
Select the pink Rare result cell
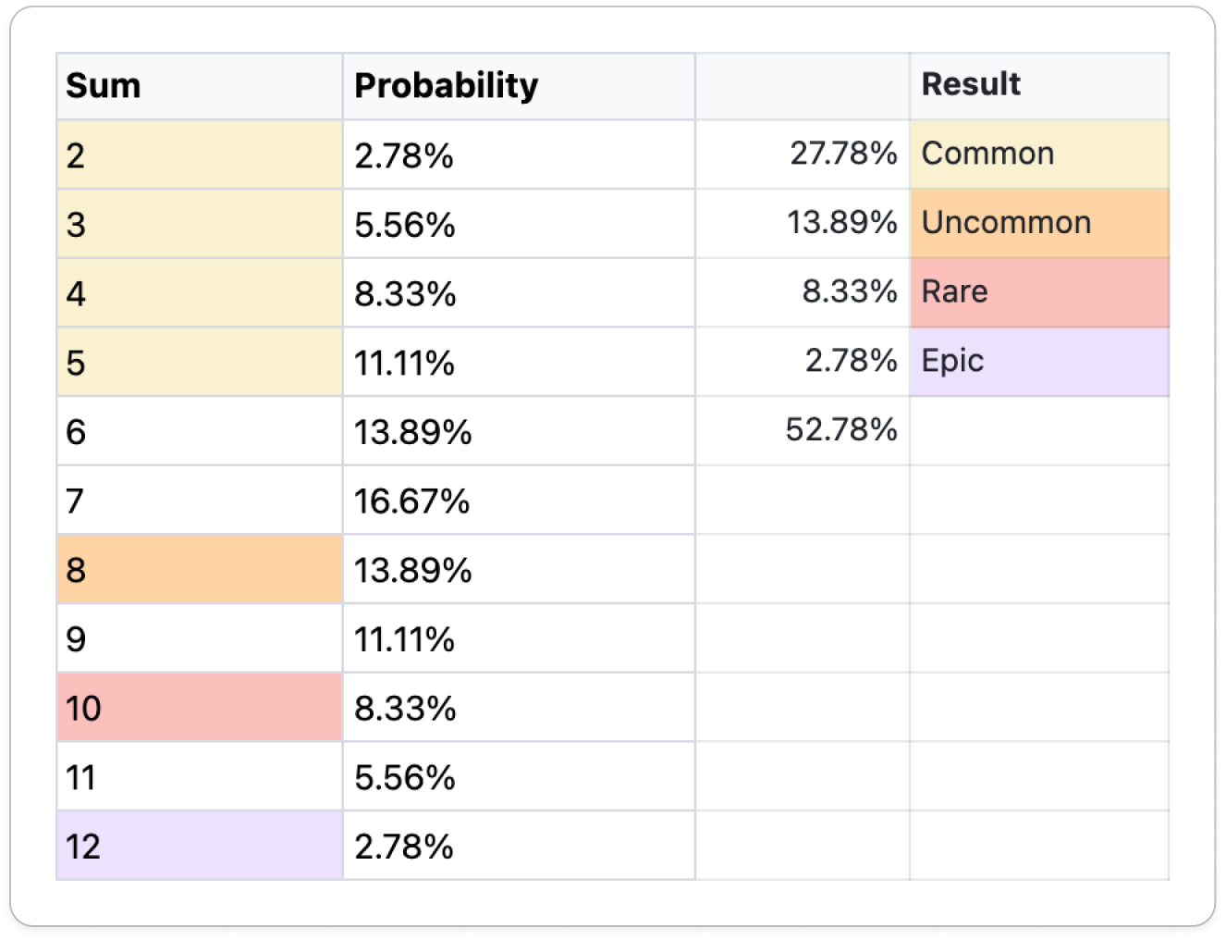tap(1038, 292)
